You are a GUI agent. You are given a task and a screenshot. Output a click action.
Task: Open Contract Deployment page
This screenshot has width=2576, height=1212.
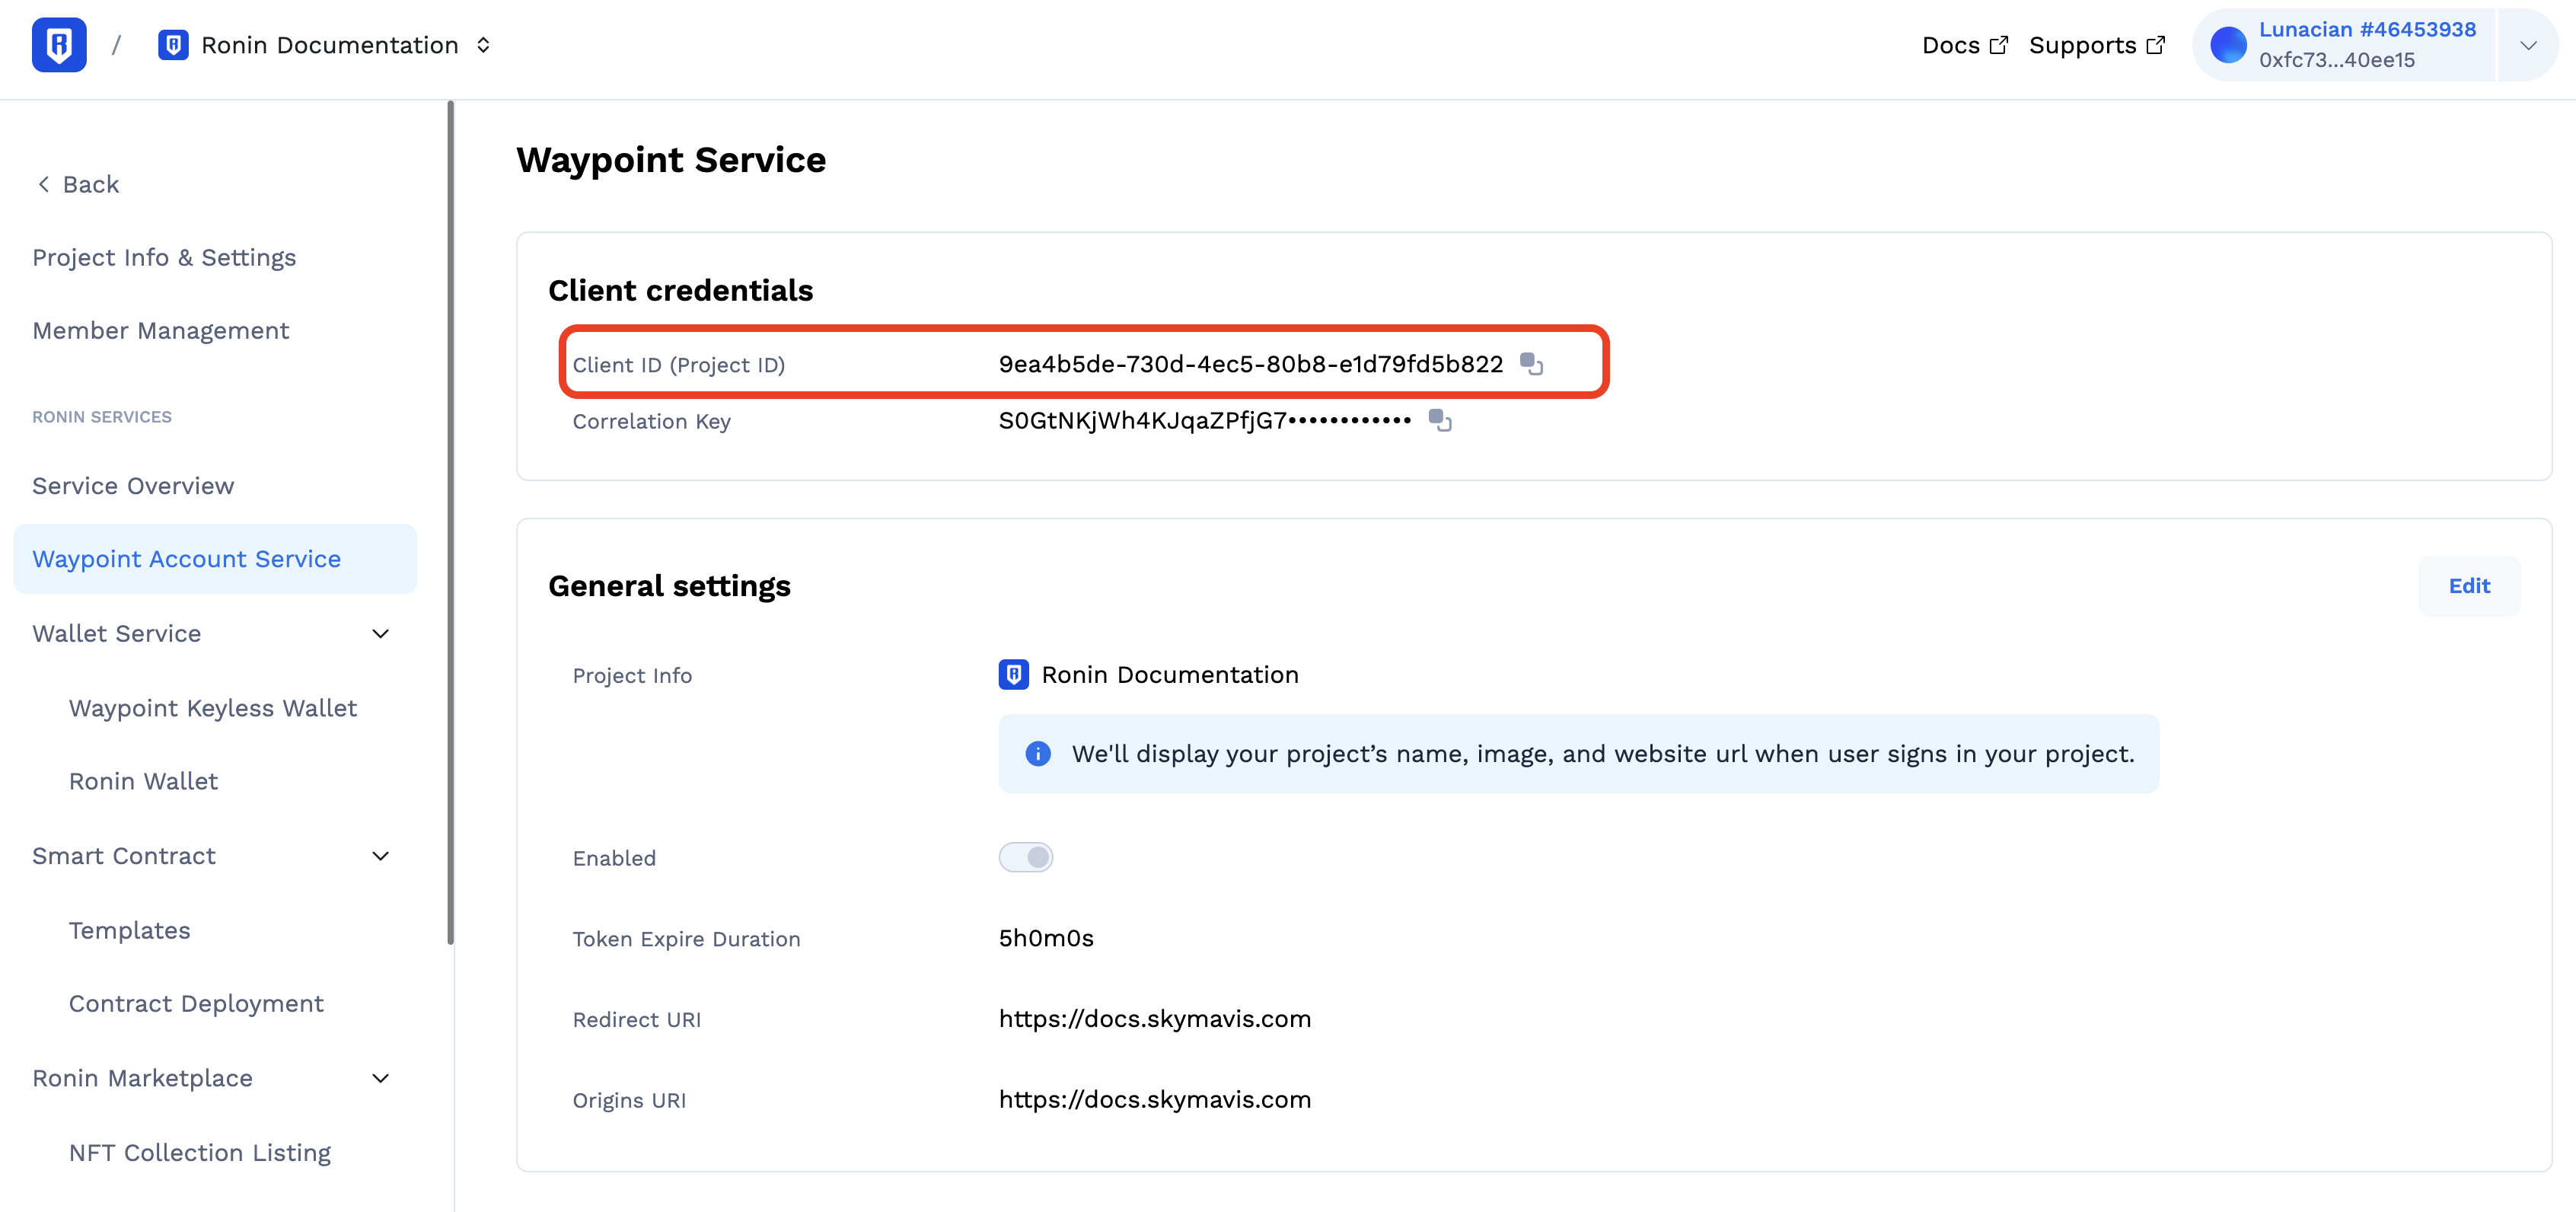point(196,1004)
